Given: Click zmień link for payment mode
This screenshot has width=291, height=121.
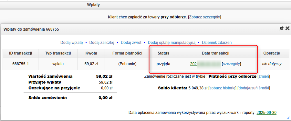Looking at the screenshot, I should click(264, 76).
